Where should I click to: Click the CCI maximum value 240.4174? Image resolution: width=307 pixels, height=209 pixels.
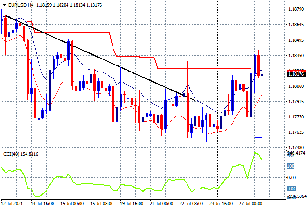click(x=296, y=153)
